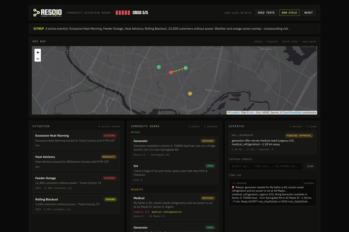Image resolution: width=349 pixels, height=232 pixels.
Task: Click the 'Rosa H.' byline
Action: [x=138, y=180]
